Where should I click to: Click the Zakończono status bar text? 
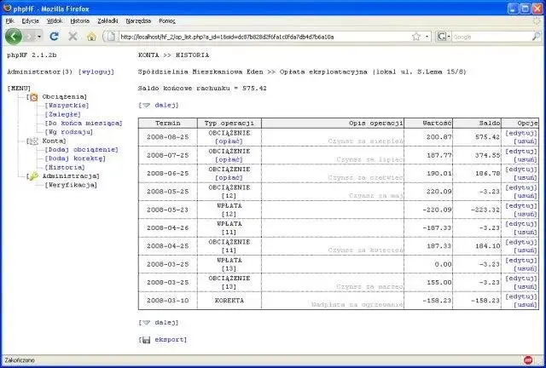(20, 360)
